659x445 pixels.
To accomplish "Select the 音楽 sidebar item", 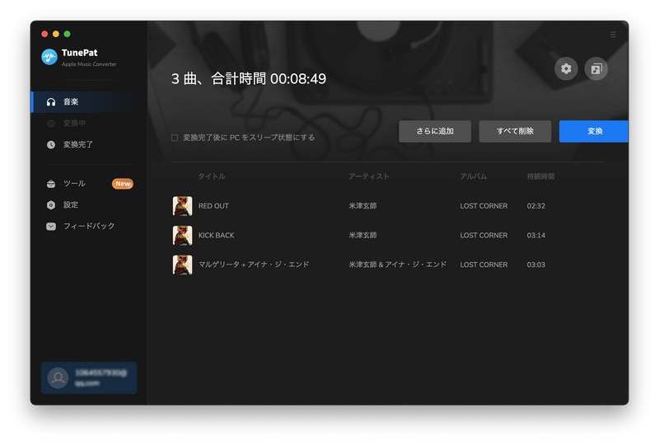I will point(89,102).
